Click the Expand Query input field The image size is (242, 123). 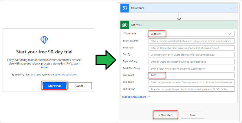[x=191, y=62]
